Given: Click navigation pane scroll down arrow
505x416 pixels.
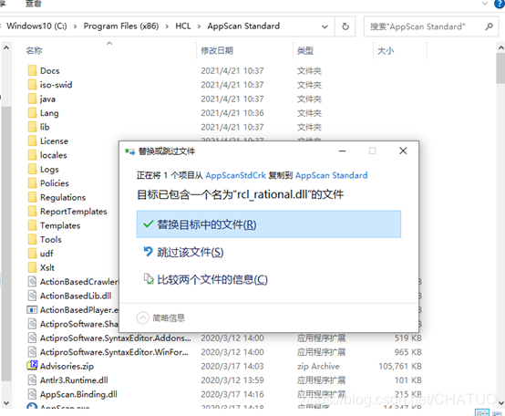Looking at the screenshot, I should coord(6,403).
